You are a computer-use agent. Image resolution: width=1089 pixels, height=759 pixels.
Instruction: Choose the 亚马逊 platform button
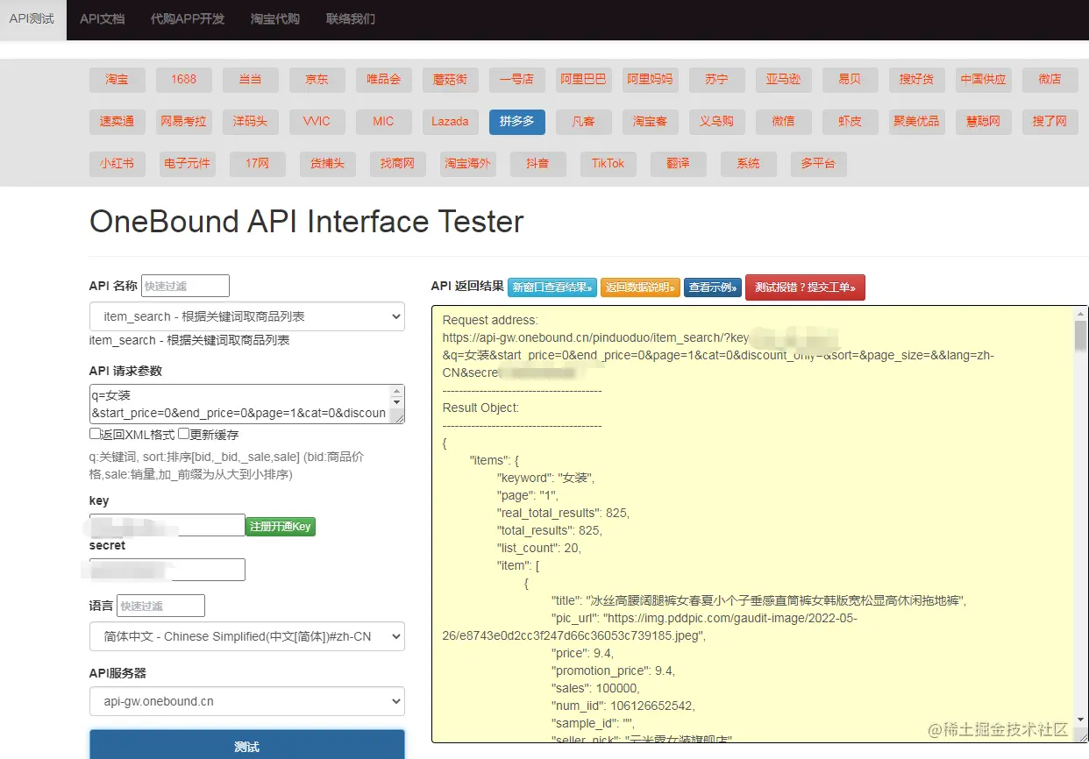pos(784,80)
